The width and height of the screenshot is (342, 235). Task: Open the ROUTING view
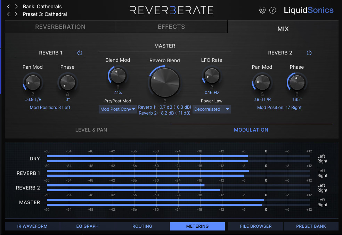click(x=142, y=226)
